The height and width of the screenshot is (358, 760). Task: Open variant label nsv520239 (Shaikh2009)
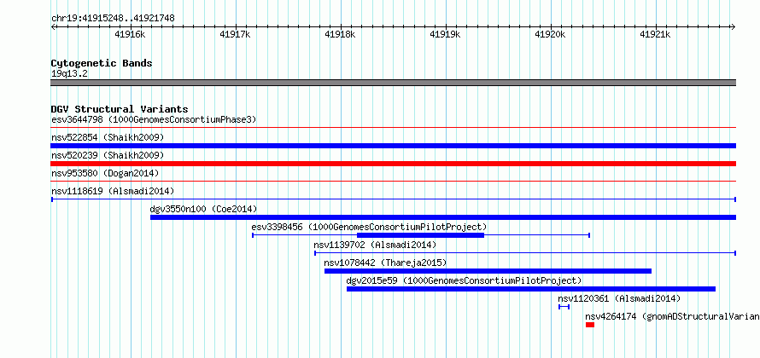(108, 155)
